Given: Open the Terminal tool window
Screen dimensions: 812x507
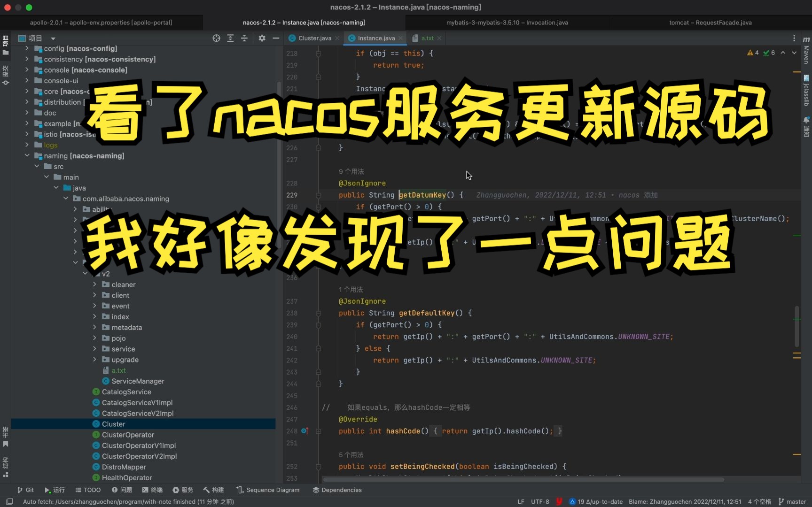Looking at the screenshot, I should pos(152,490).
